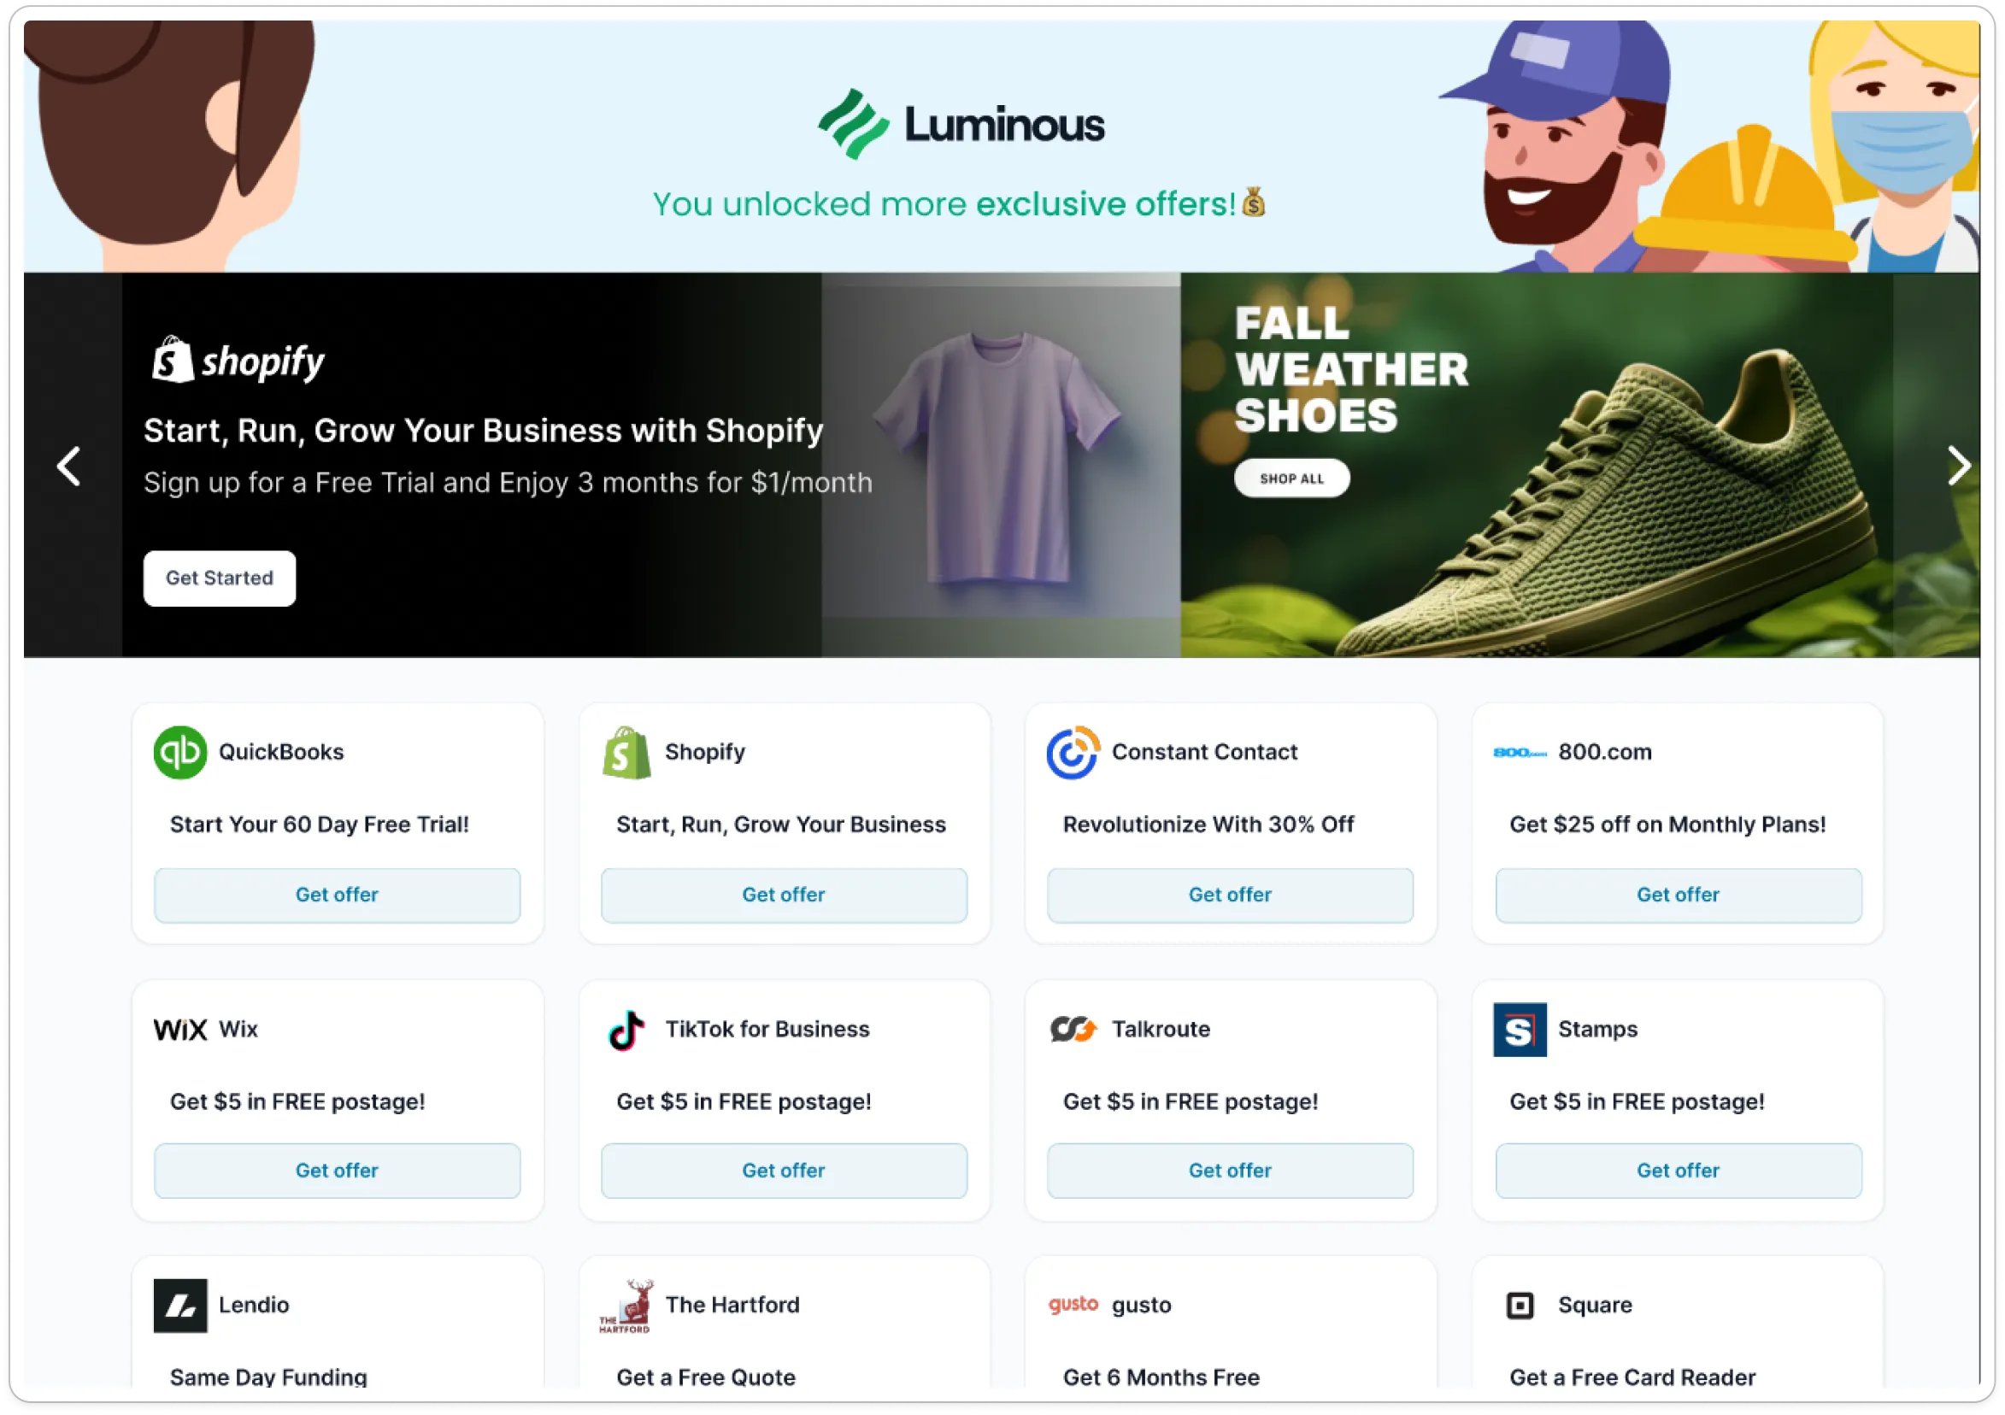This screenshot has width=2005, height=1415.
Task: Click the QuickBooks logo icon
Action: coord(179,753)
